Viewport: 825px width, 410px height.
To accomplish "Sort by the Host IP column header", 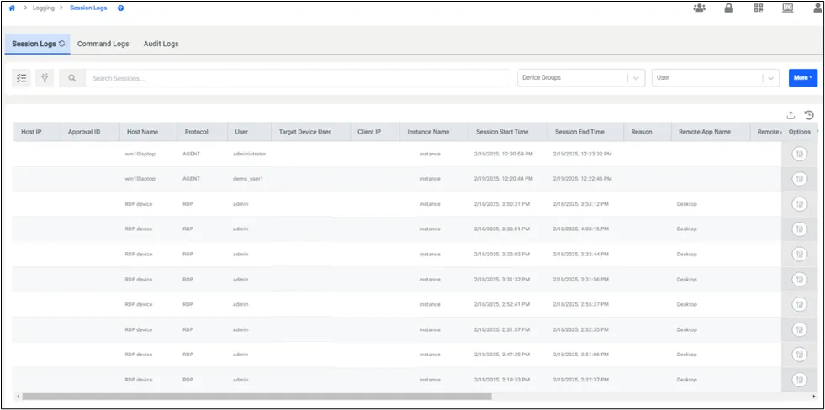I will (37, 132).
